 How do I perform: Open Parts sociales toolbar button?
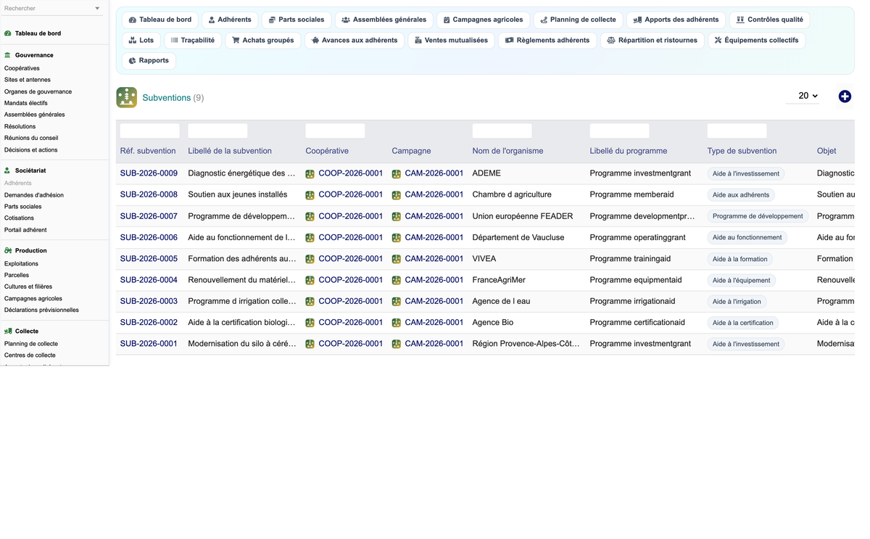[297, 20]
